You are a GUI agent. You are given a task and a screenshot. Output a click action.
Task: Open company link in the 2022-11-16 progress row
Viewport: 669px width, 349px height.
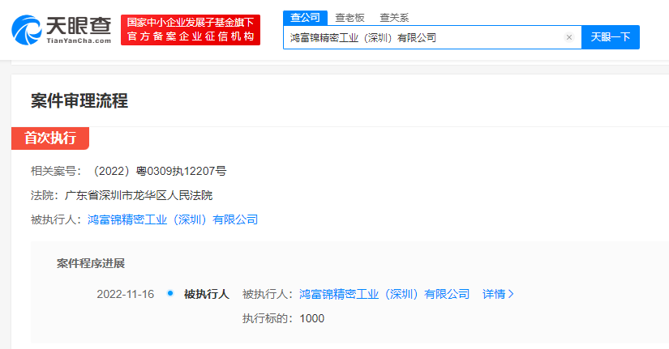click(384, 295)
